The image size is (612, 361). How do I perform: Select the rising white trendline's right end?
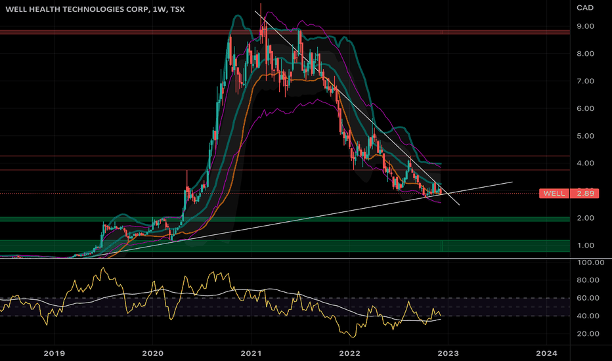512,182
